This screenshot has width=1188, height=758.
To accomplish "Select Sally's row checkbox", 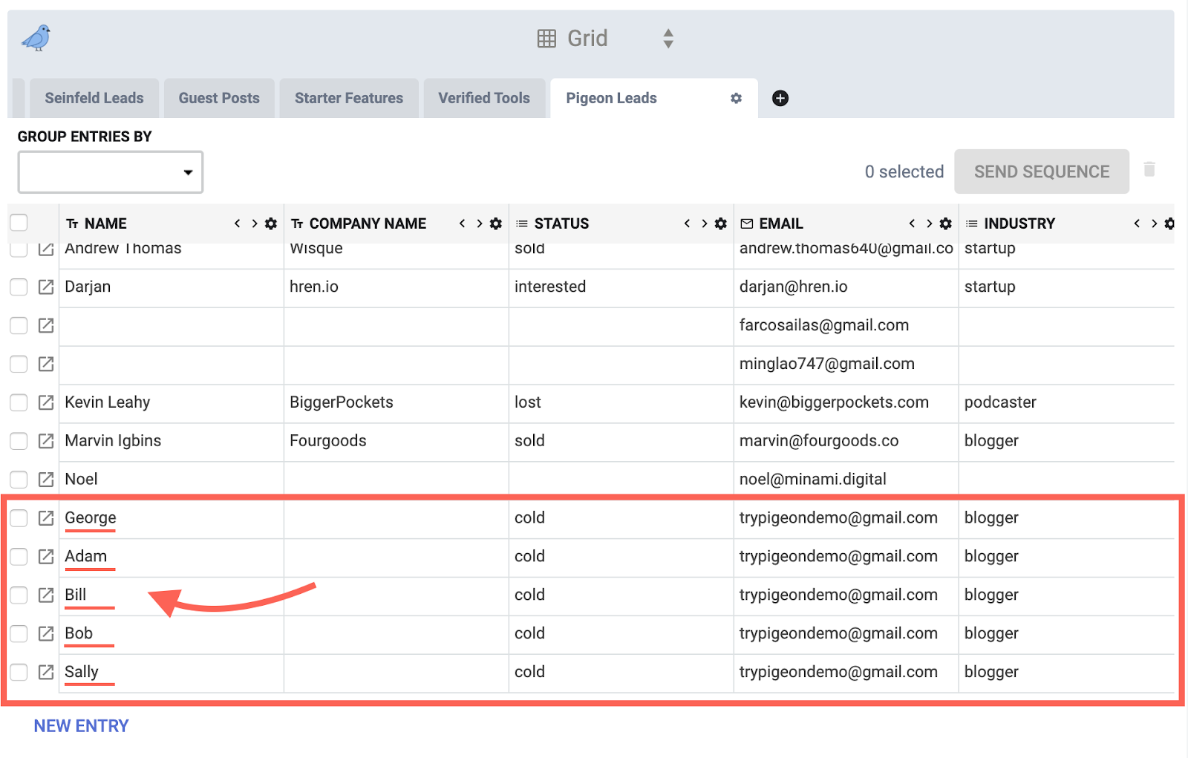I will point(19,672).
